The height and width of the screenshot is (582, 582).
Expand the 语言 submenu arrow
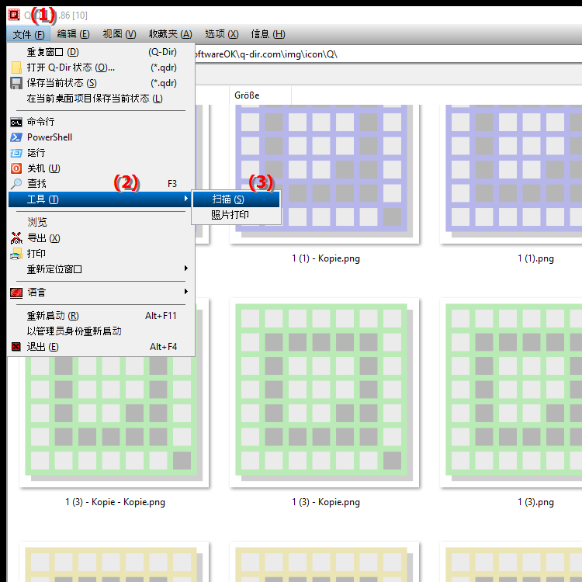click(x=186, y=292)
